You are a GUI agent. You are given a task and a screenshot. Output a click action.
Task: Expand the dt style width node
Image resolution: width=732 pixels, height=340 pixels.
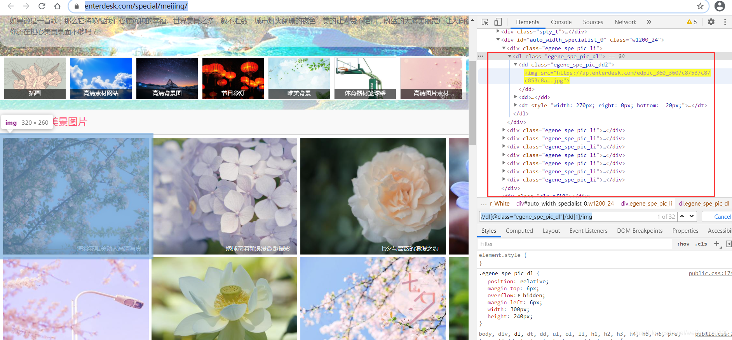coord(515,105)
